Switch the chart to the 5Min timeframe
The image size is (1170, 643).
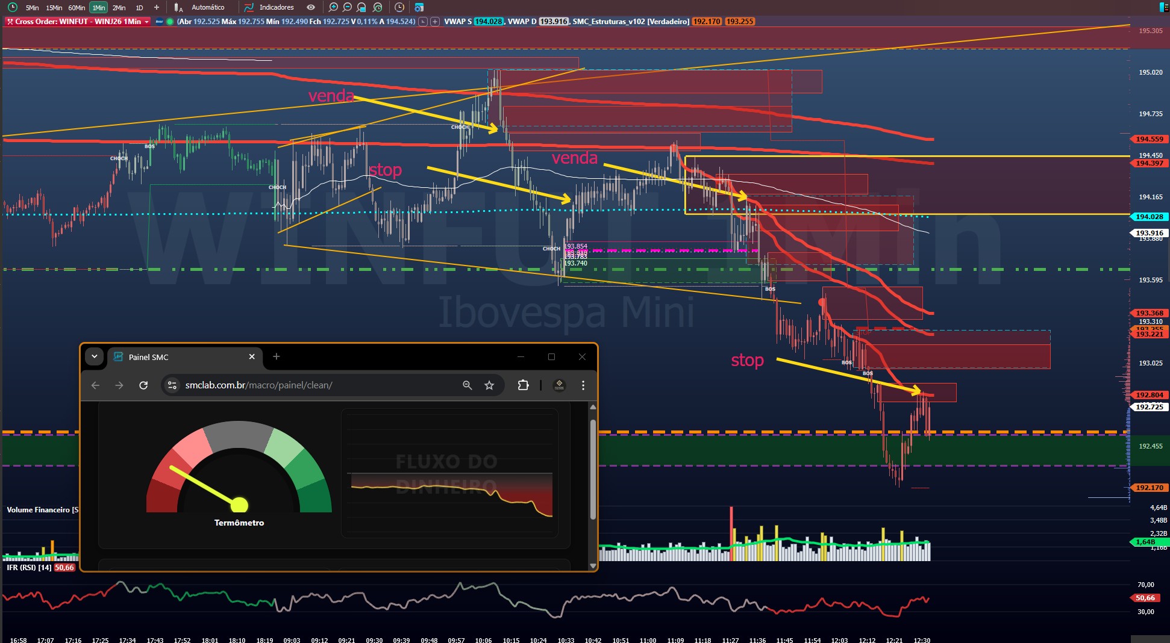click(x=32, y=8)
